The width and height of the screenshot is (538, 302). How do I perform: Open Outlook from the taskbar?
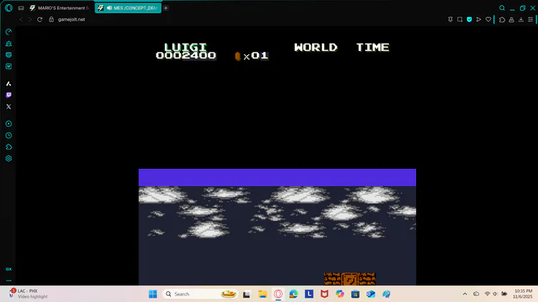pos(371,294)
